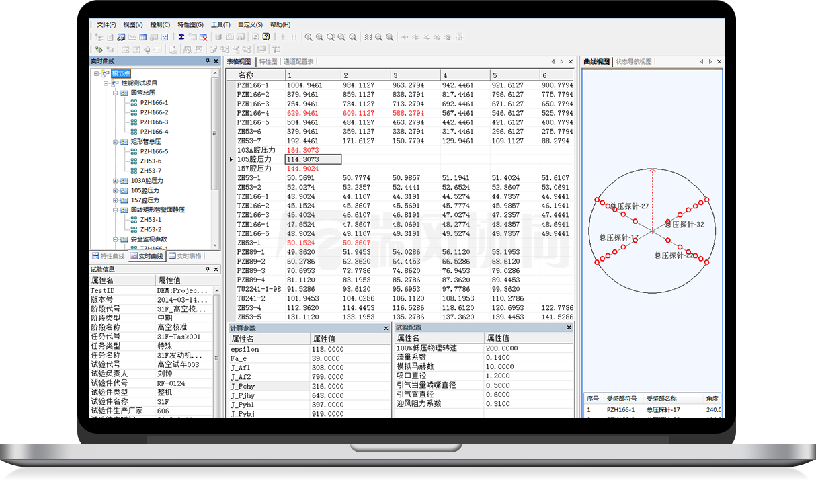
Task: Open the 特性图(G) menu
Action: 190,24
